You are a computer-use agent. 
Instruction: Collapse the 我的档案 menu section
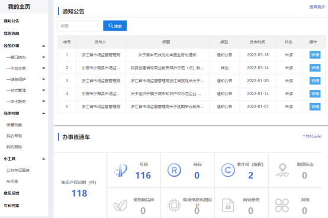(x=43, y=113)
